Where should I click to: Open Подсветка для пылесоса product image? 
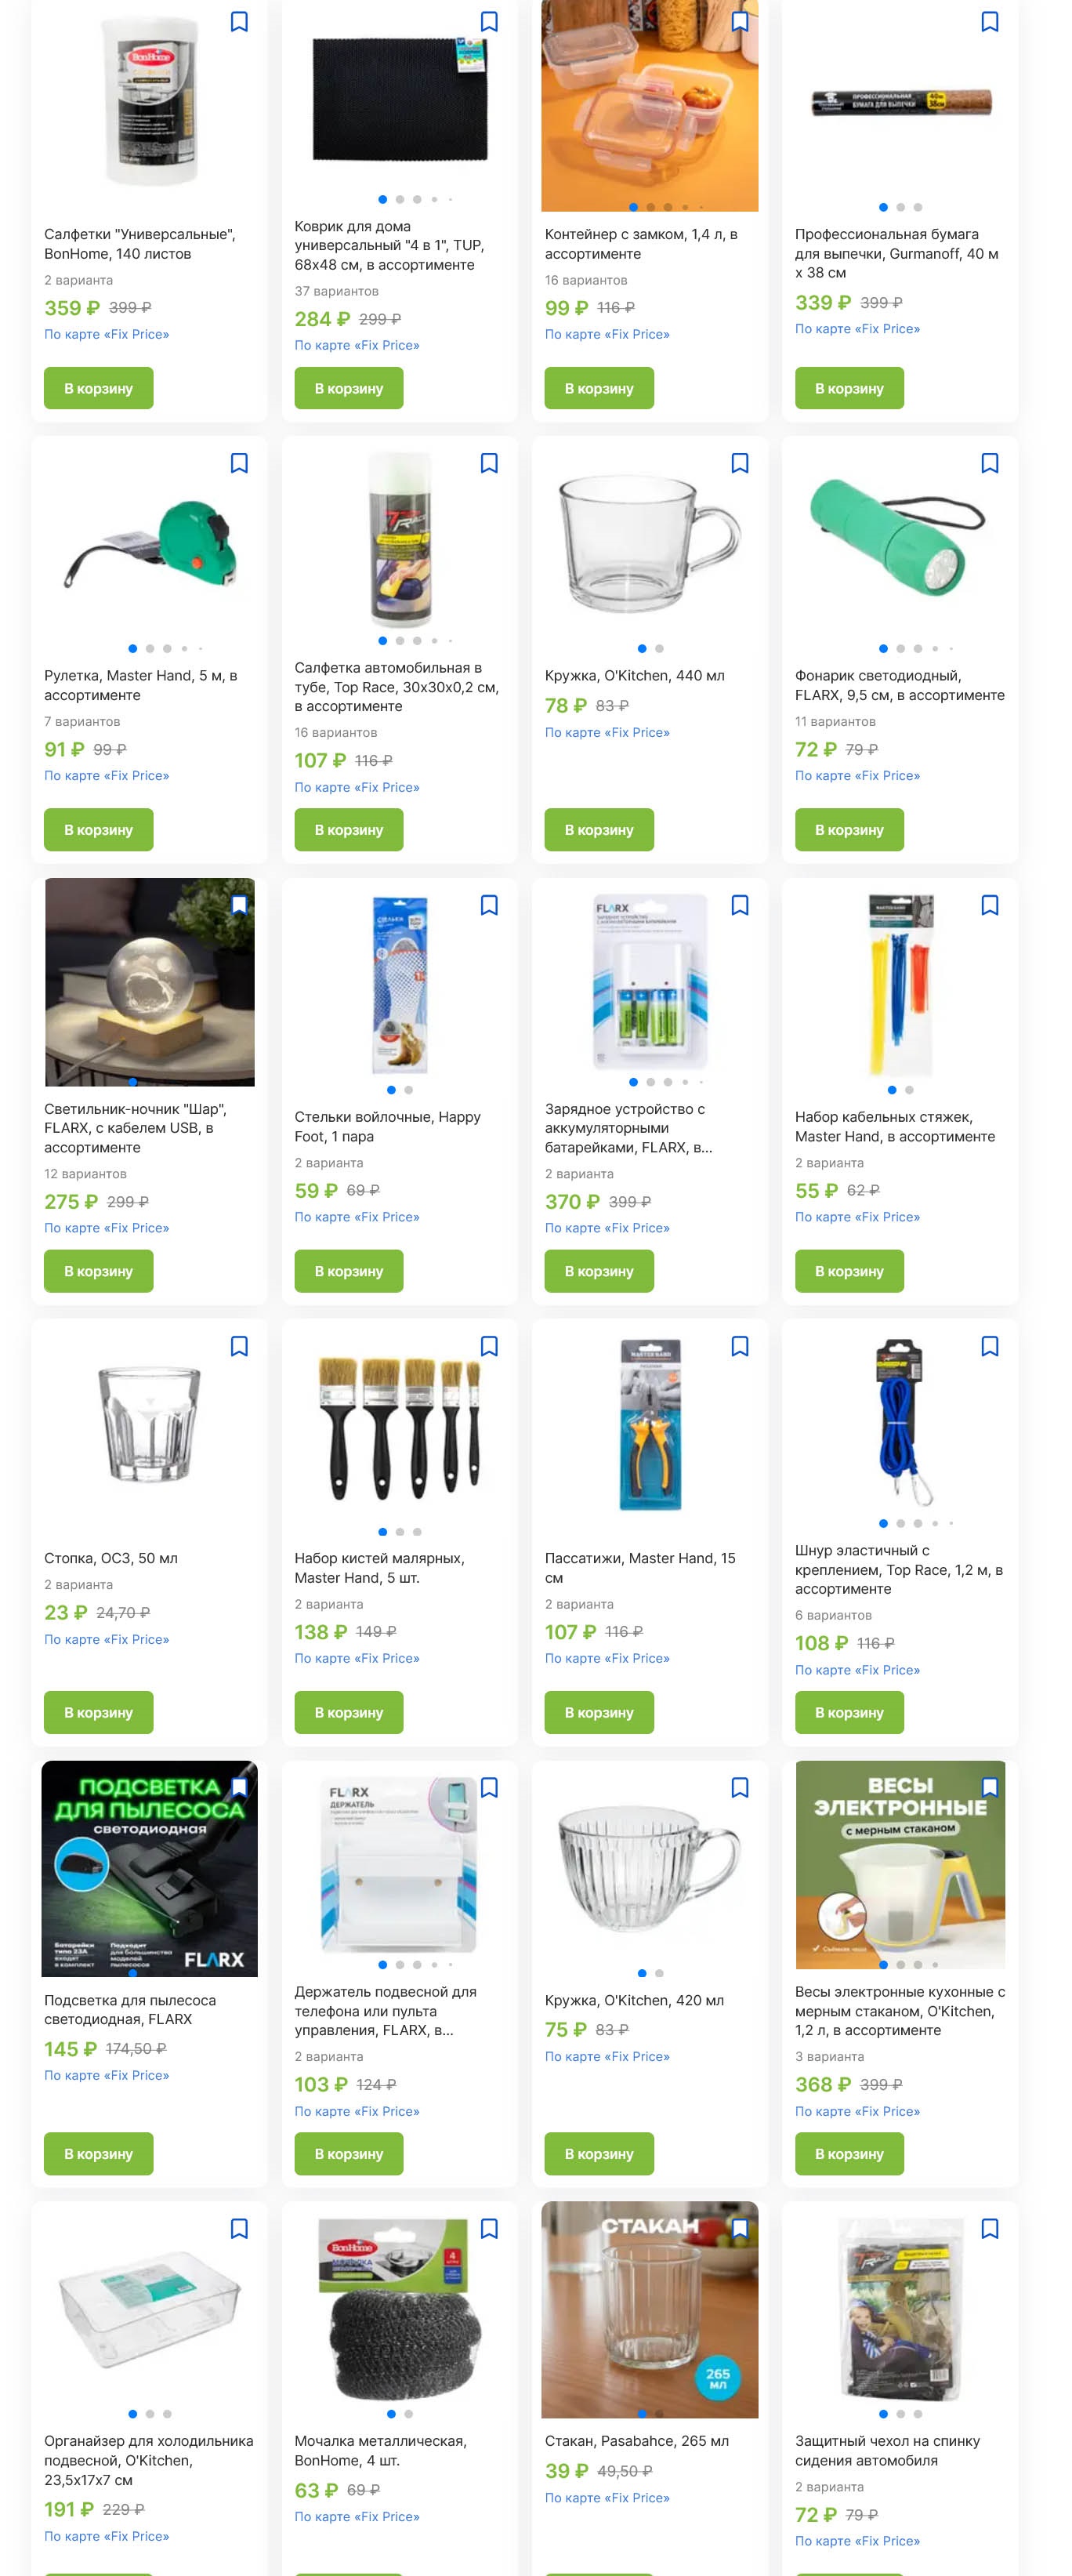tap(150, 1868)
